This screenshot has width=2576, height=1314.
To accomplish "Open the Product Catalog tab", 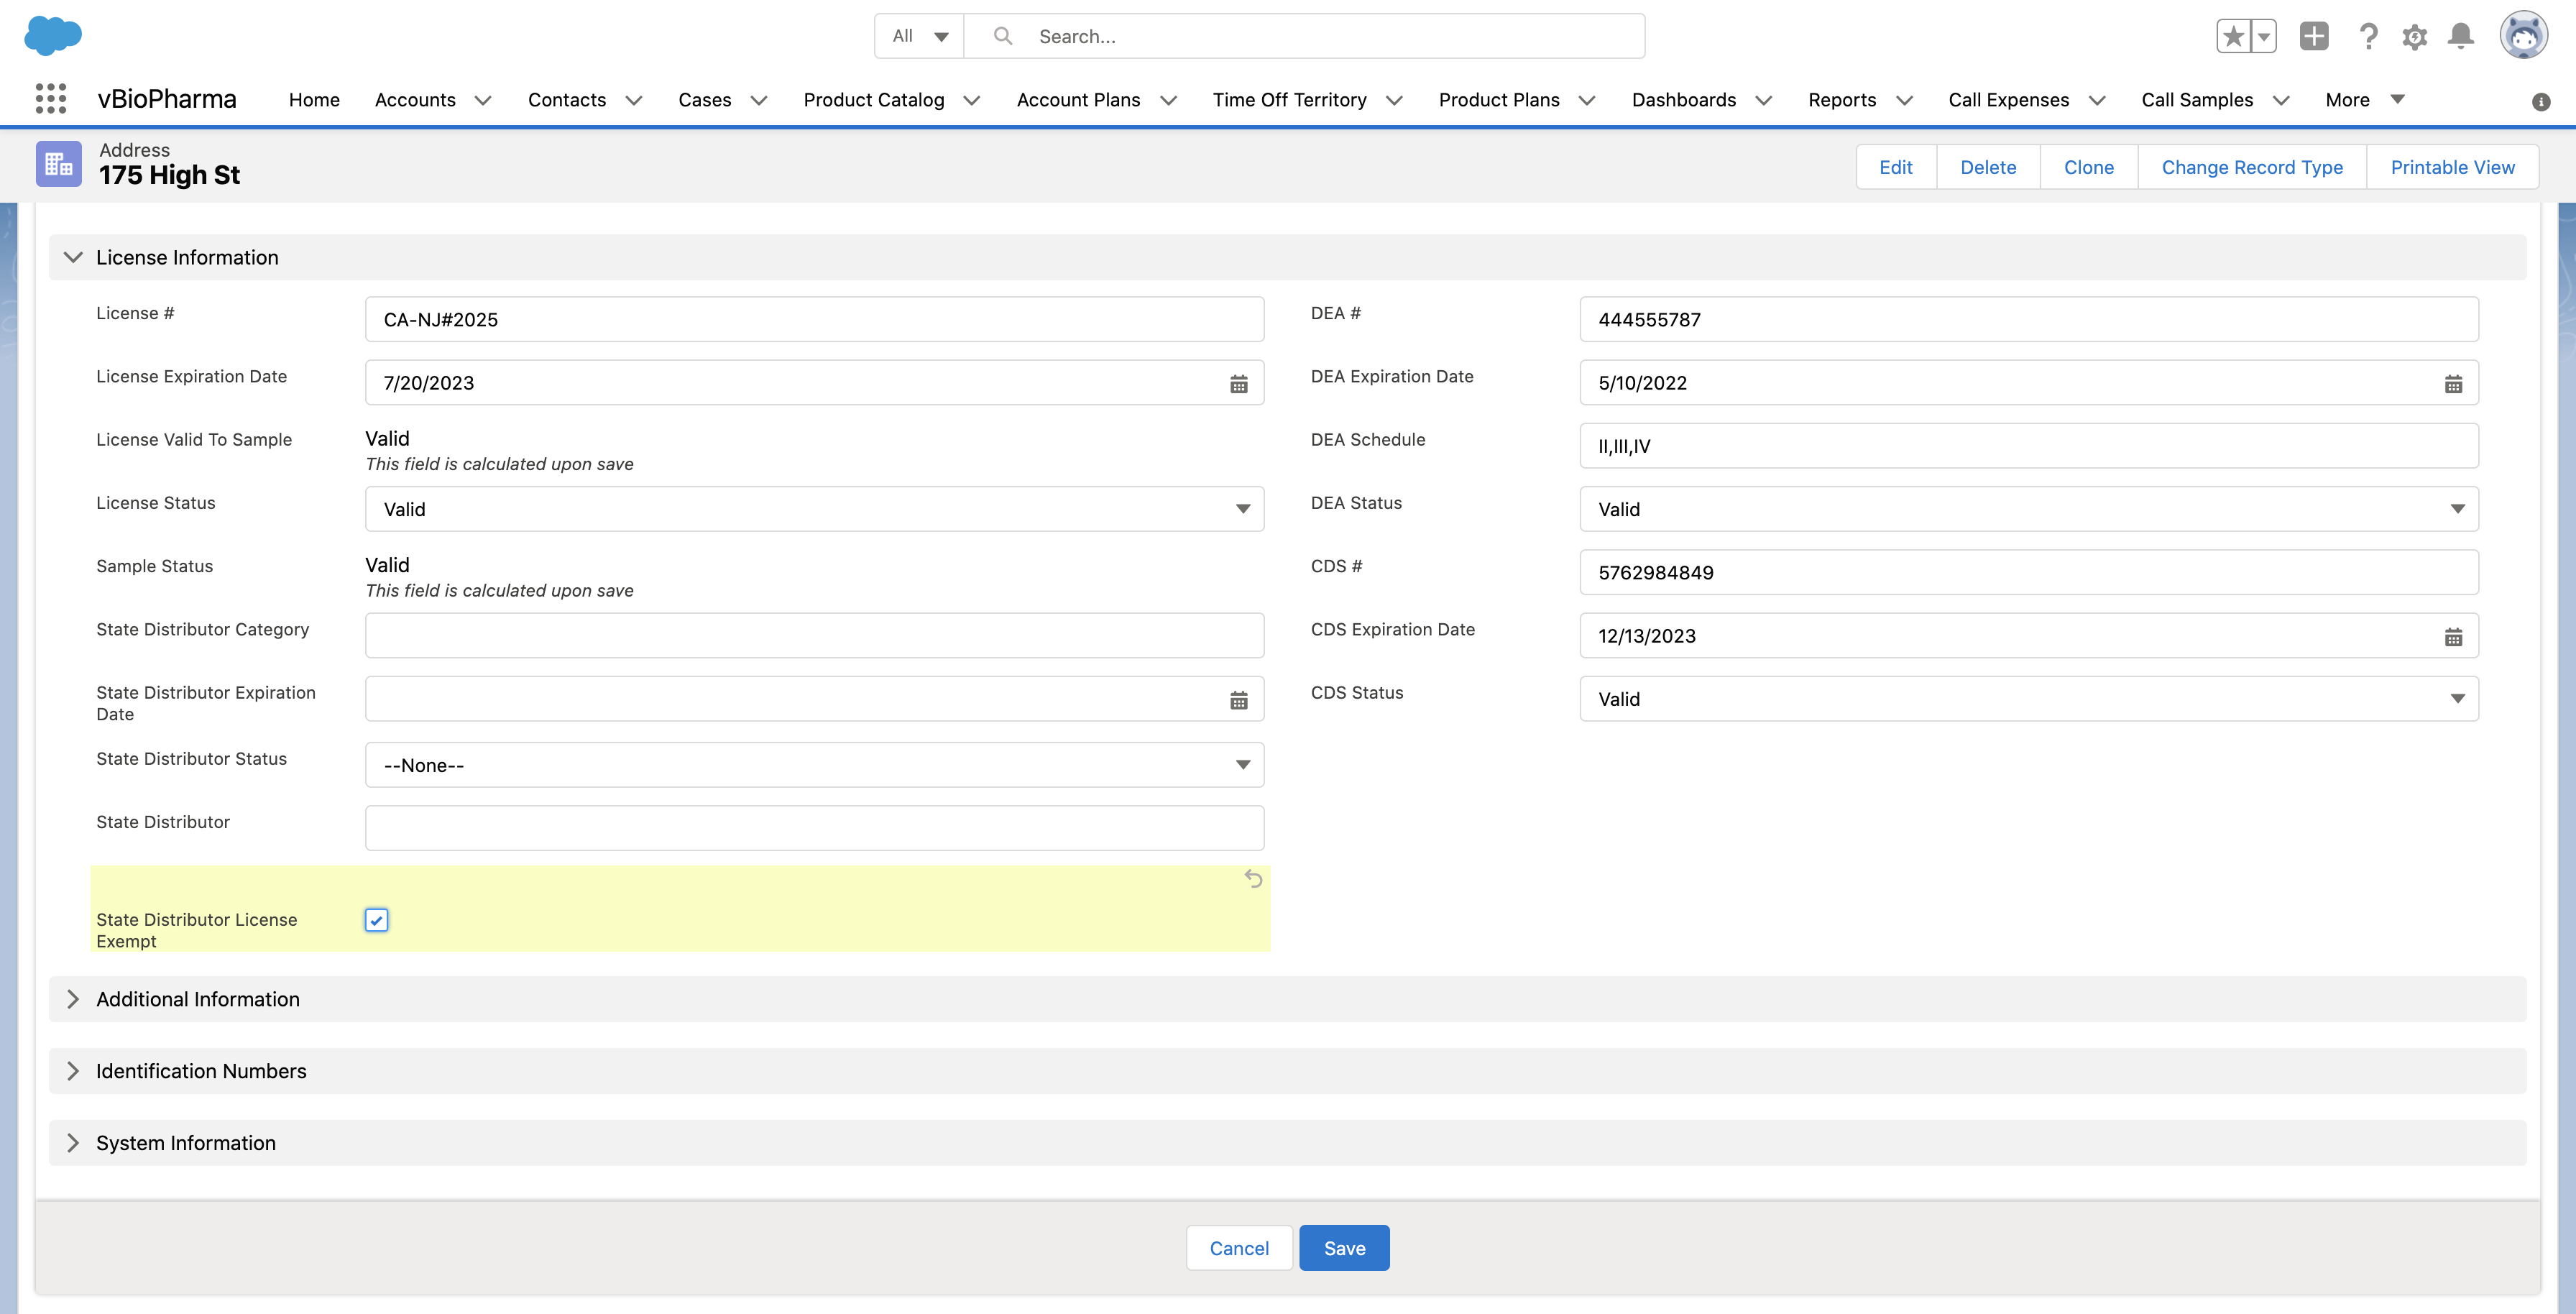I will 873,100.
